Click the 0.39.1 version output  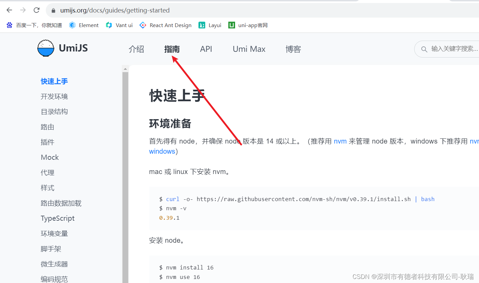pos(169,218)
